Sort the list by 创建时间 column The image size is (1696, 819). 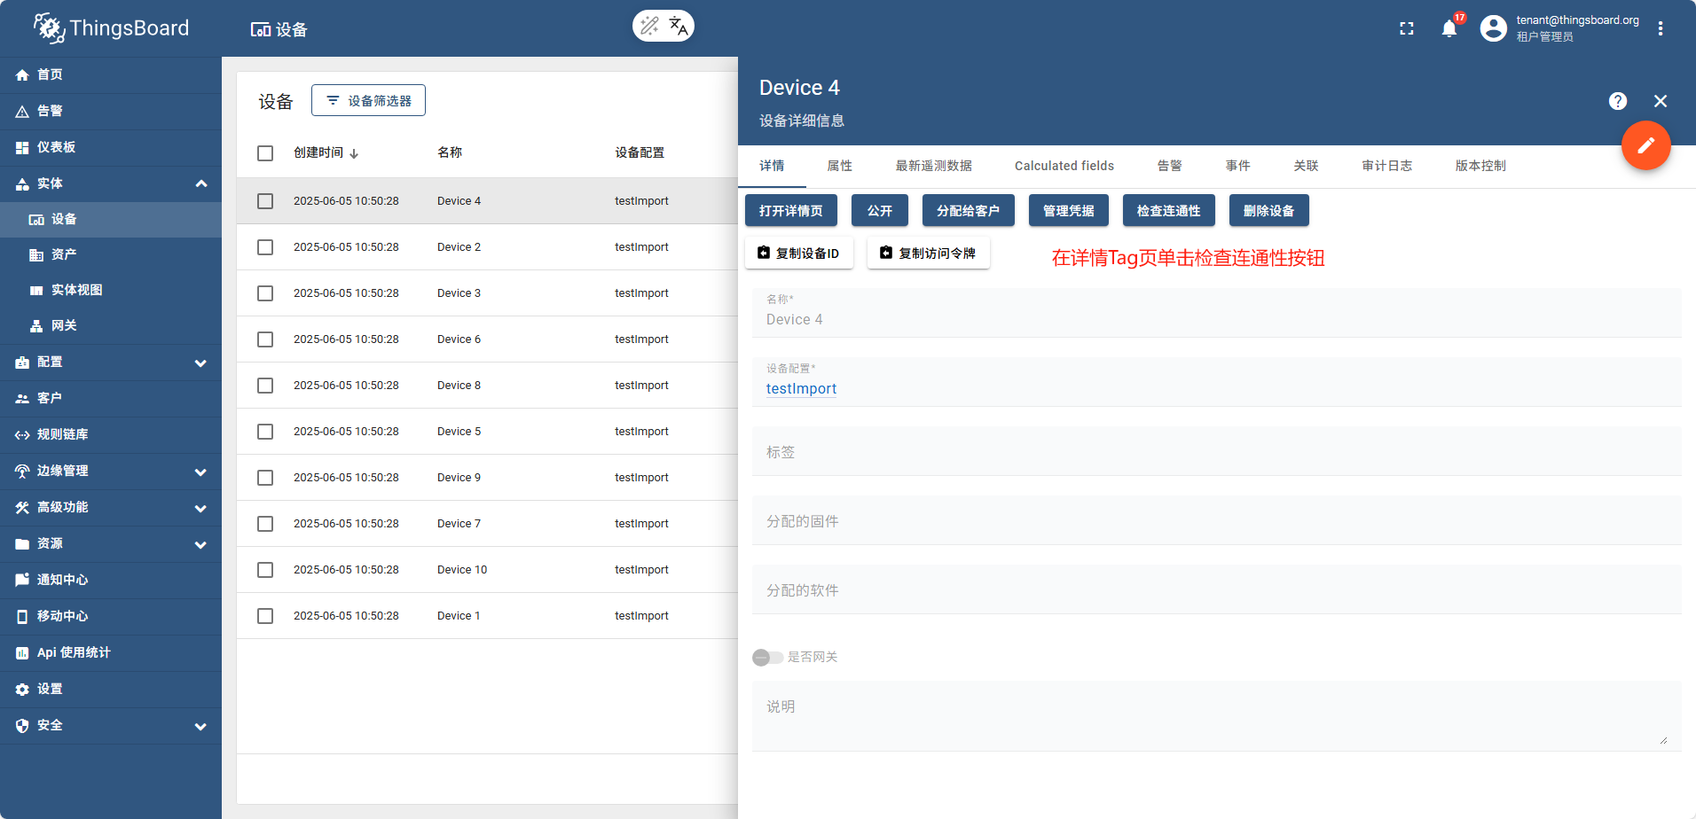coord(318,152)
